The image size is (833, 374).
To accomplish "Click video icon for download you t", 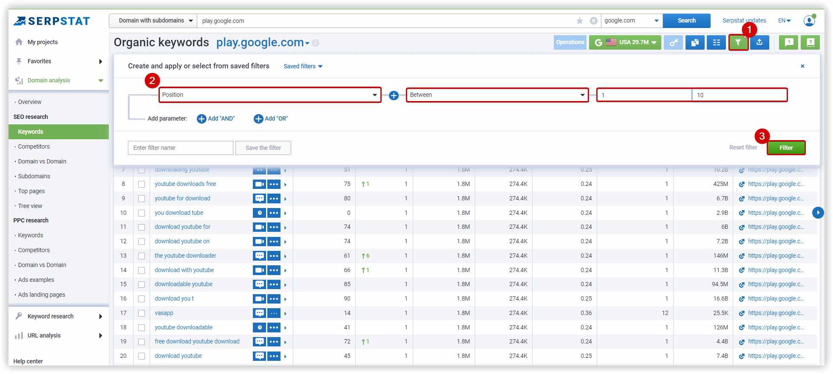I will pyautogui.click(x=259, y=299).
